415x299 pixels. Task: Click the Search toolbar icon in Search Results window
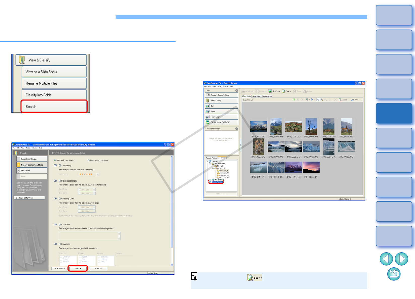284,91
